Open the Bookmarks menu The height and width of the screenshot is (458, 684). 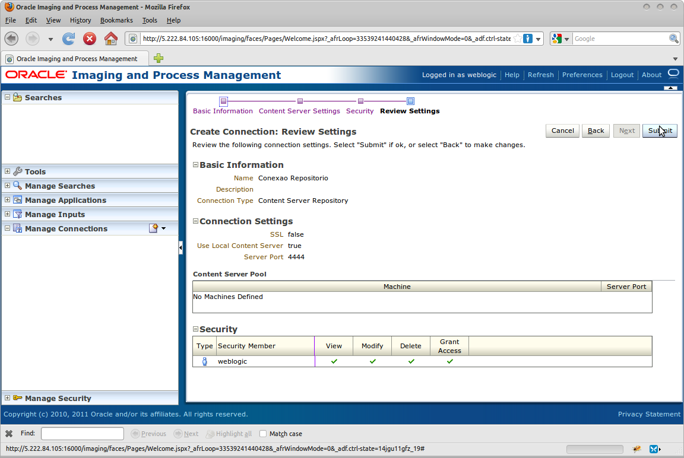point(116,20)
